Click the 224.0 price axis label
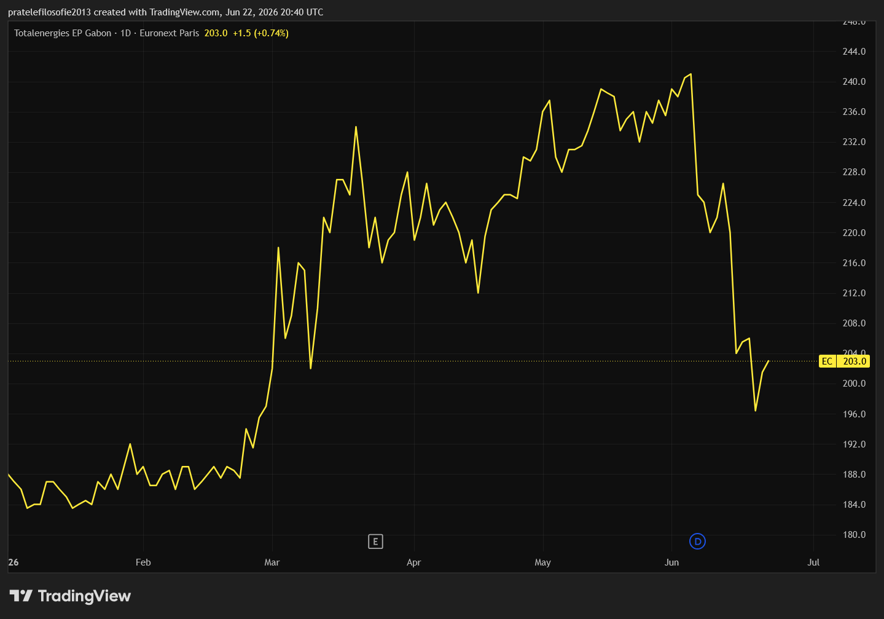The image size is (884, 619). tap(854, 203)
